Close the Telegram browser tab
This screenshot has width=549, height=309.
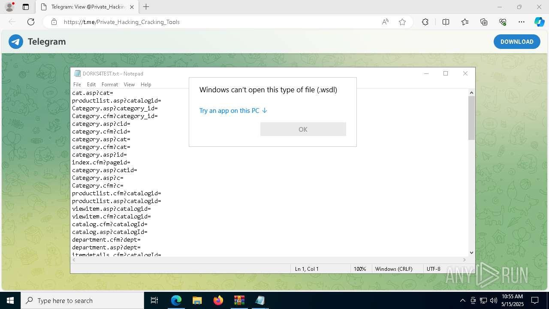(x=132, y=7)
